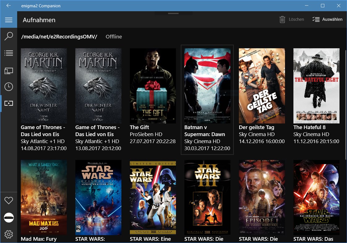Open the hamburger navigation menu
347x243 pixels.
click(x=9, y=20)
